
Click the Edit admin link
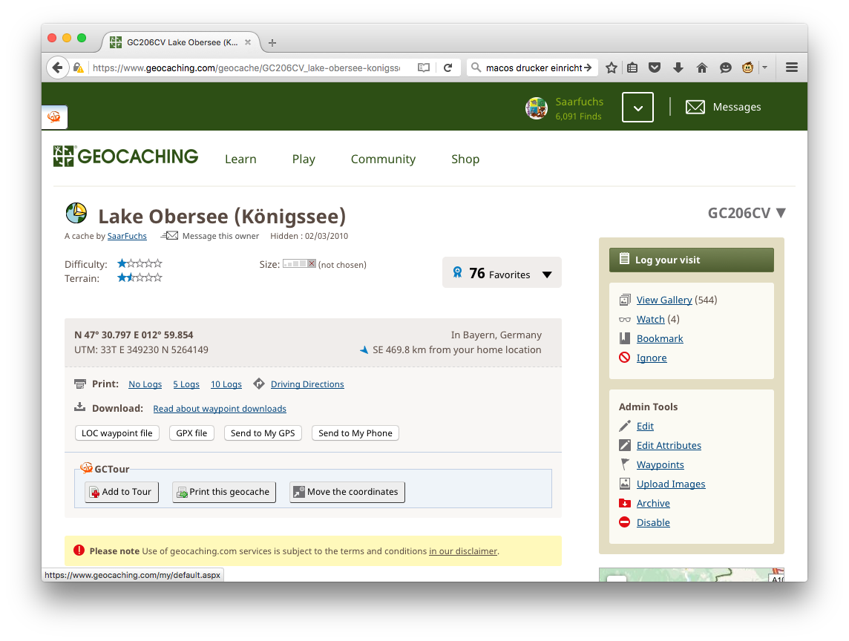tap(645, 426)
